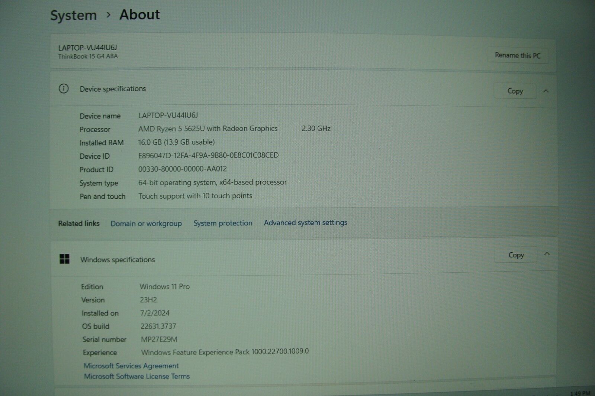Click the Installed RAM label
595x396 pixels.
102,143
